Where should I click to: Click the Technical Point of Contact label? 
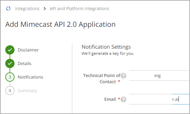pyautogui.click(x=102, y=79)
